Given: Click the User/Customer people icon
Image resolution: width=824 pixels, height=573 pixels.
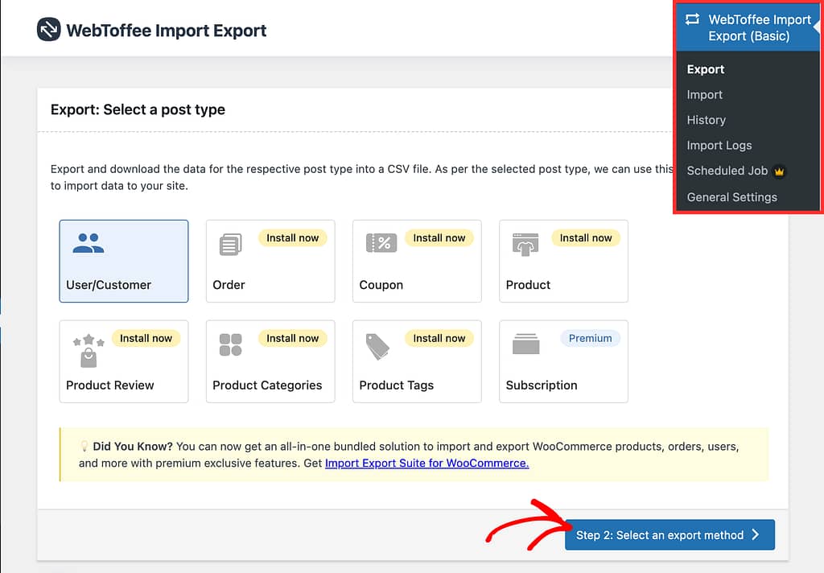Looking at the screenshot, I should (89, 243).
